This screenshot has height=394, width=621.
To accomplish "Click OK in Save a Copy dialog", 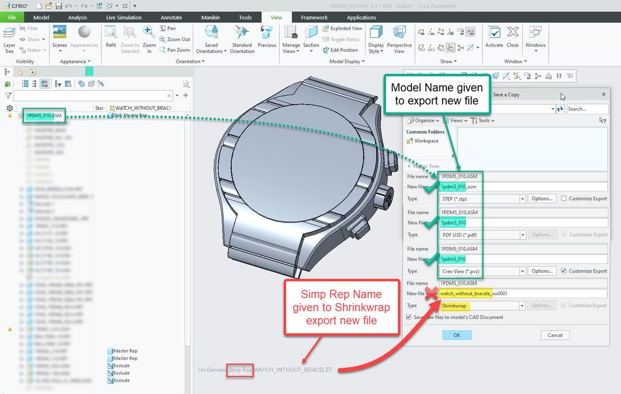I will click(457, 335).
